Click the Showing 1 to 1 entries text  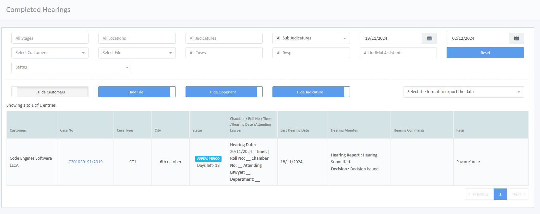pos(31,105)
